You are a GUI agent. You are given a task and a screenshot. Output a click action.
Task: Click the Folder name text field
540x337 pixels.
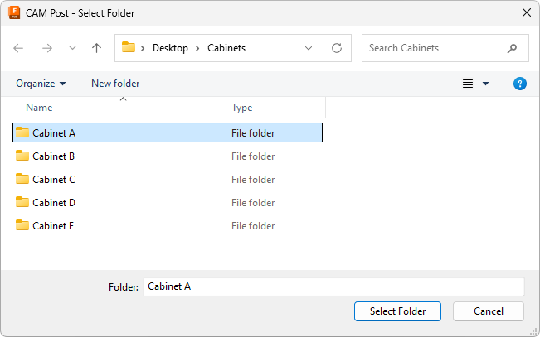pyautogui.click(x=333, y=286)
